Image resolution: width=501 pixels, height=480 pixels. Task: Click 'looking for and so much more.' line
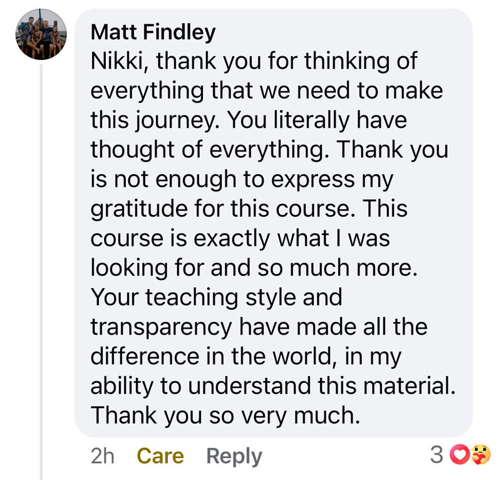click(x=254, y=268)
